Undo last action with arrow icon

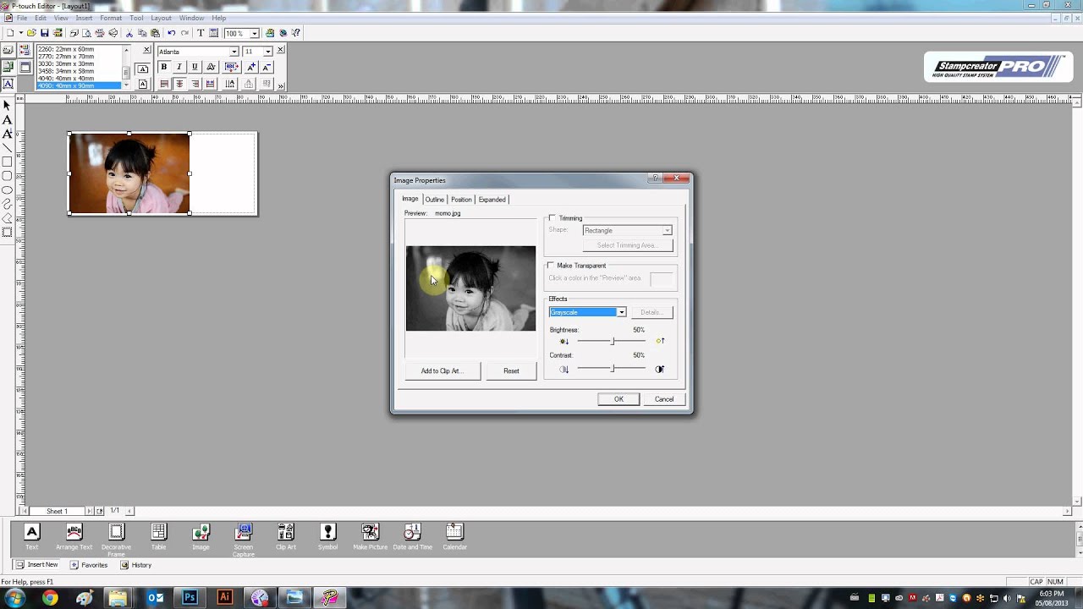[172, 33]
